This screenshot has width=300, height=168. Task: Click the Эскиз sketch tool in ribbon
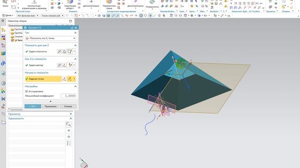(x=5, y=4)
